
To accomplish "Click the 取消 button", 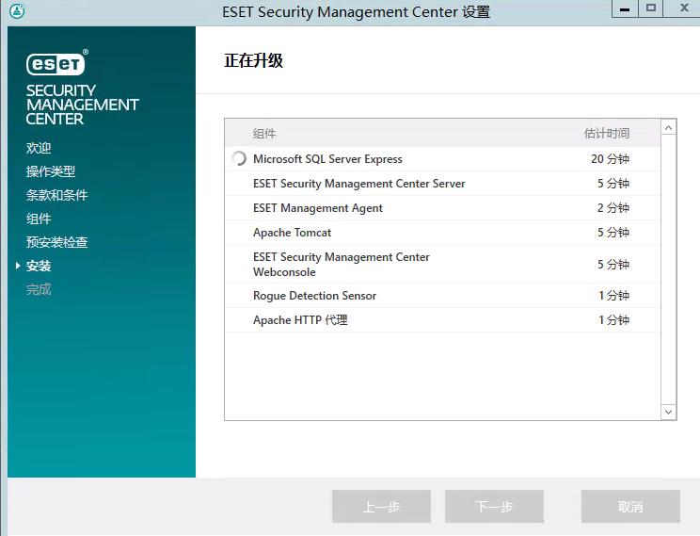I will pyautogui.click(x=630, y=506).
